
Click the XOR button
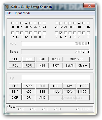(15, 98)
